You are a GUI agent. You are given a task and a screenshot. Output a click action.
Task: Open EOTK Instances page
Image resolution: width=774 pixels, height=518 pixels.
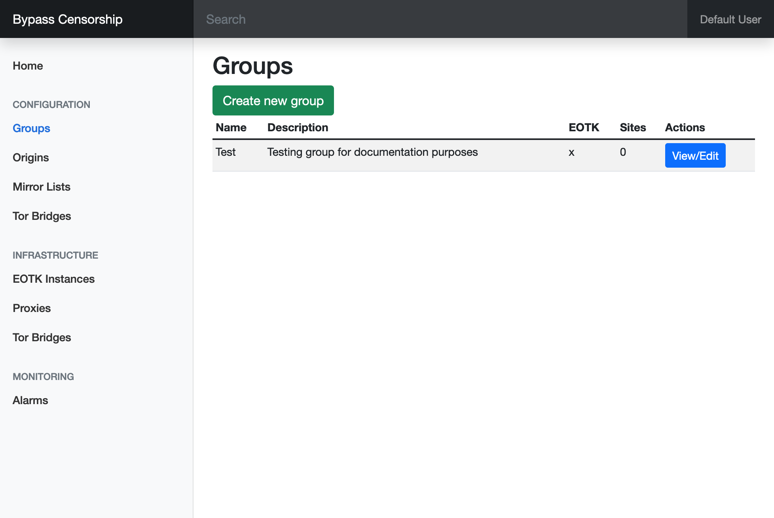[x=53, y=279]
